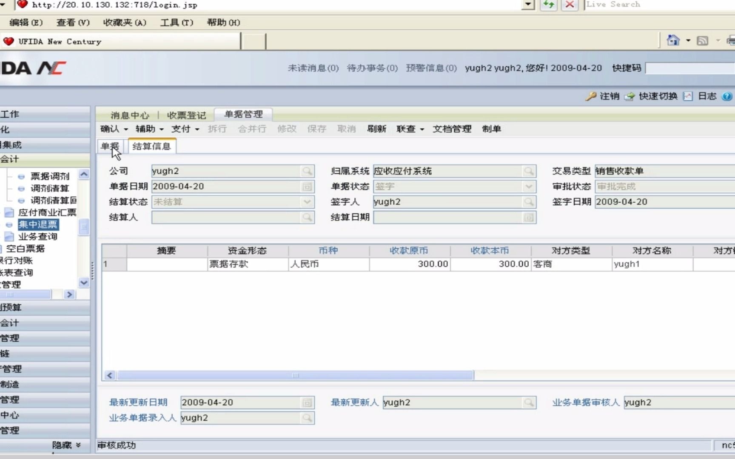Select 空白票据 in the tree

(25, 249)
